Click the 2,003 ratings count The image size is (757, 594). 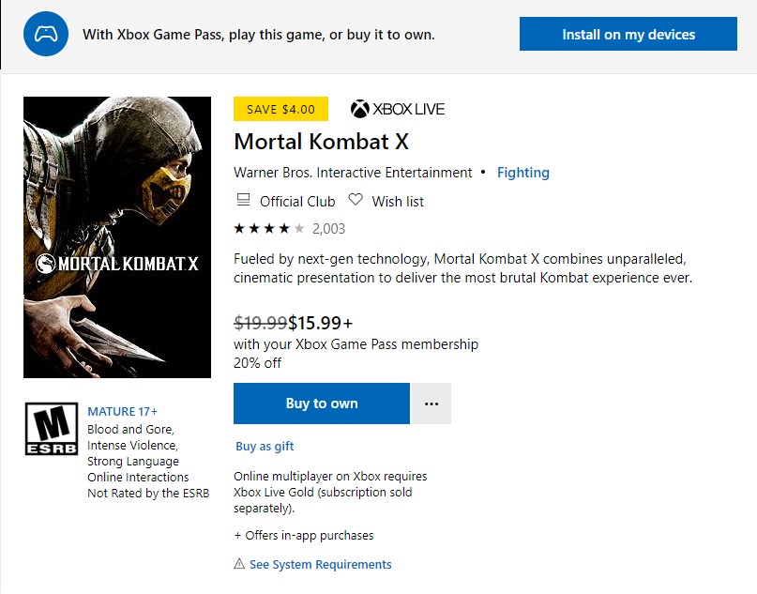click(328, 228)
